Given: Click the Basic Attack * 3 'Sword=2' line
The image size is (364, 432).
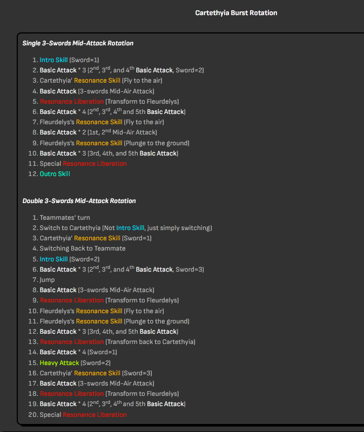Looking at the screenshot, I should [122, 70].
